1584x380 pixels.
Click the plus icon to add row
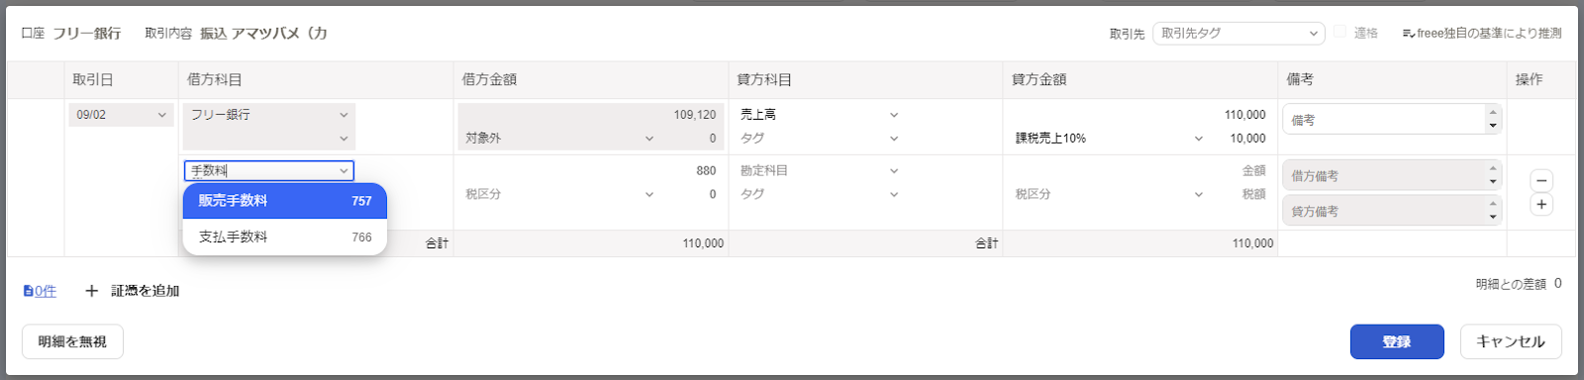point(1541,205)
